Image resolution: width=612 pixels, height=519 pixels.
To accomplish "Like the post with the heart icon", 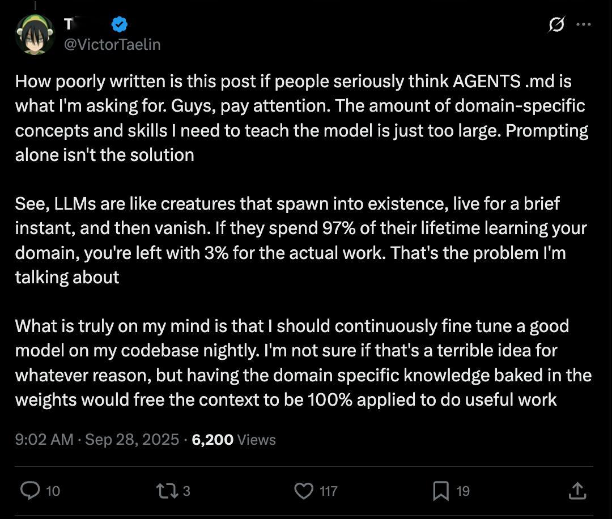I will coord(304,491).
